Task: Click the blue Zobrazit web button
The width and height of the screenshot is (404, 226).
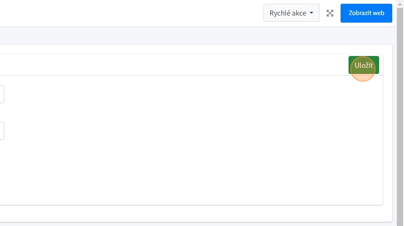Action: (366, 13)
